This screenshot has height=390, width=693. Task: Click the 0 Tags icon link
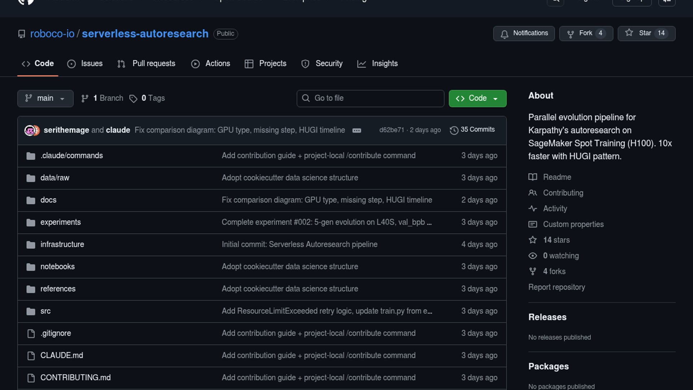(147, 98)
